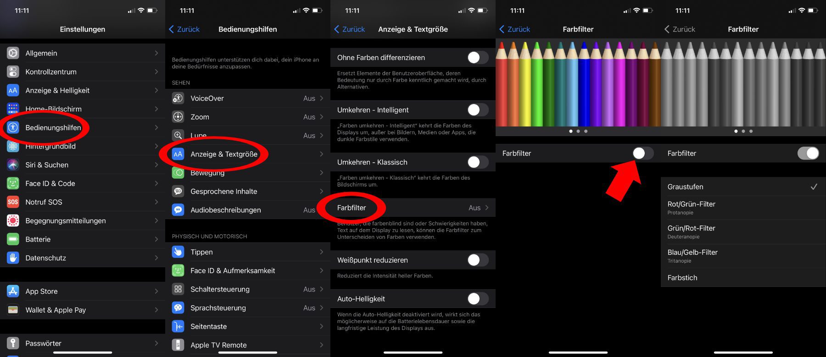Tap the blue Tippen hand icon

(178, 252)
